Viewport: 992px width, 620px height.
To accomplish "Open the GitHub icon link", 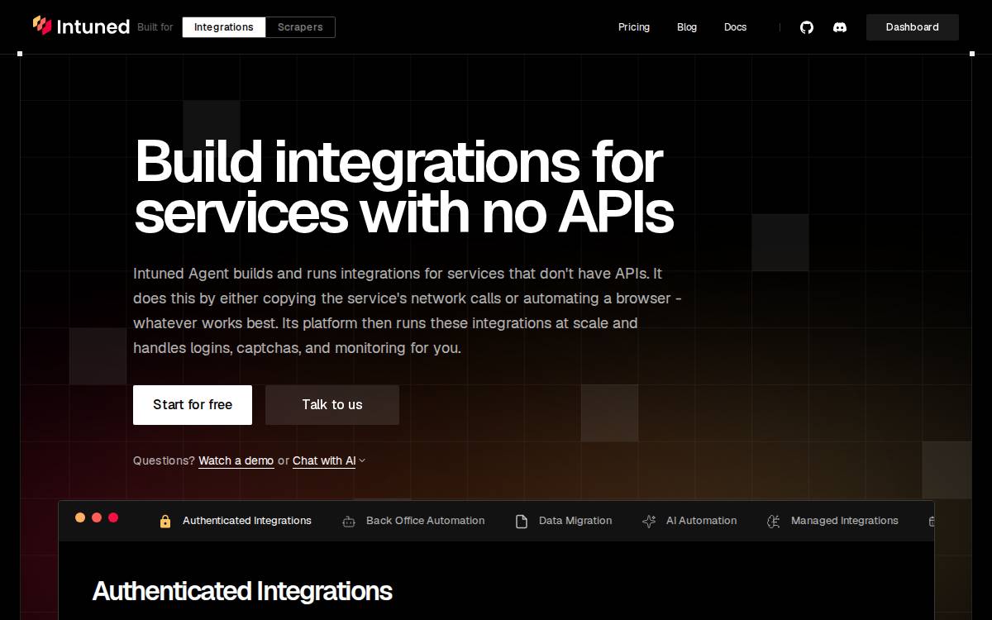I will (x=807, y=27).
